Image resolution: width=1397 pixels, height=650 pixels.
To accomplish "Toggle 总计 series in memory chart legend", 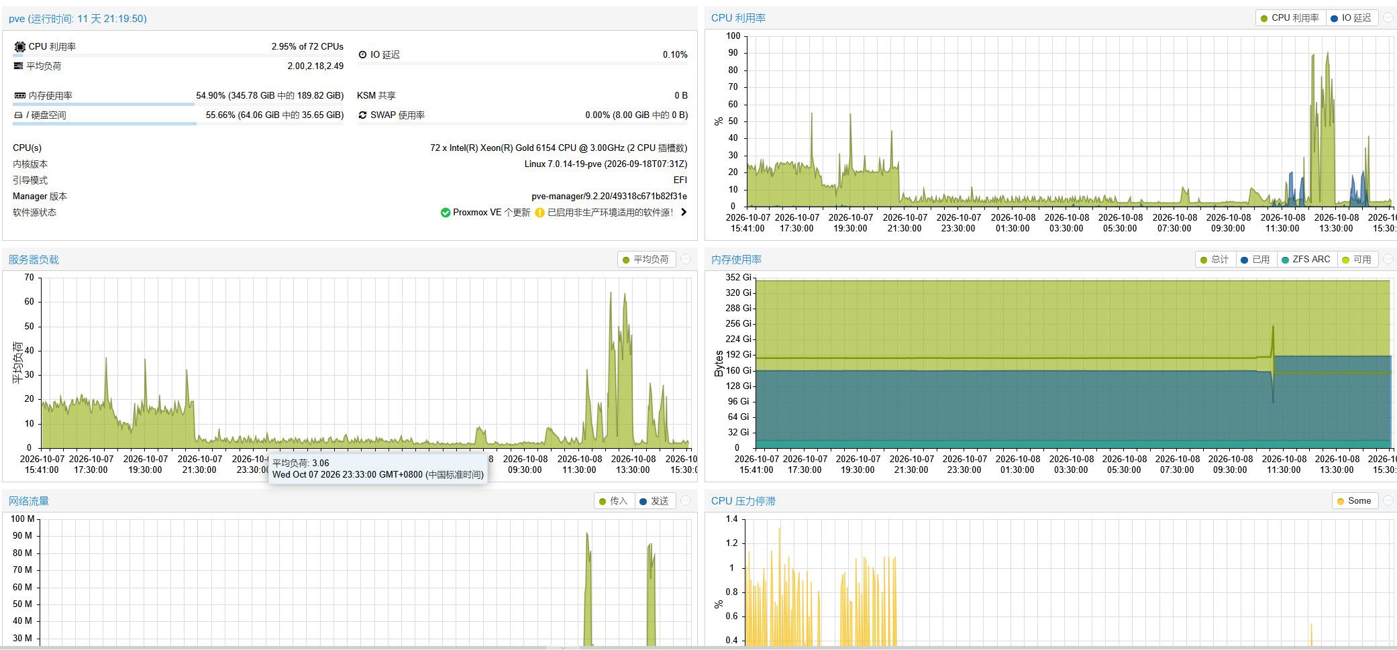I will [x=1214, y=260].
